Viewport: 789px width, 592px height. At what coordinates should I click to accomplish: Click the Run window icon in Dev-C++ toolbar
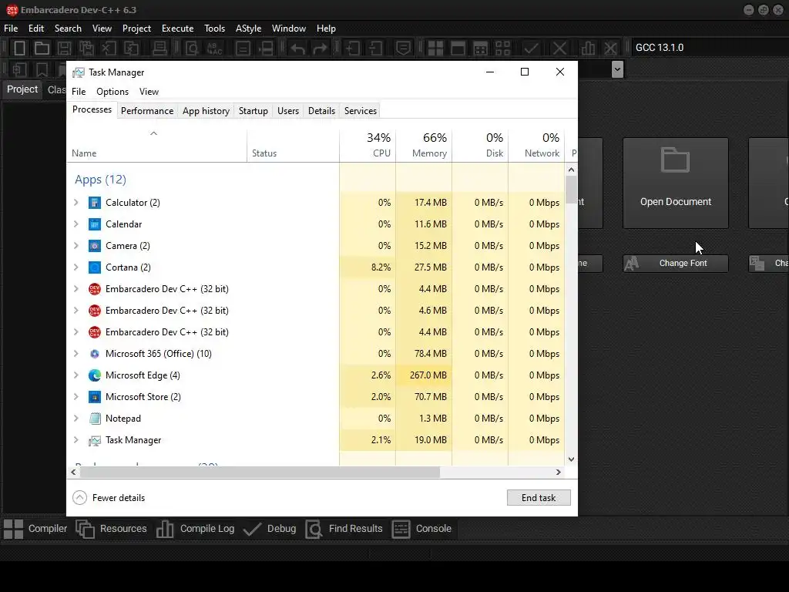tap(458, 49)
